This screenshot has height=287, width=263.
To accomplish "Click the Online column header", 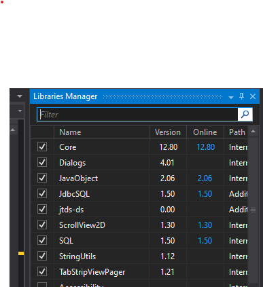I will pos(205,132).
